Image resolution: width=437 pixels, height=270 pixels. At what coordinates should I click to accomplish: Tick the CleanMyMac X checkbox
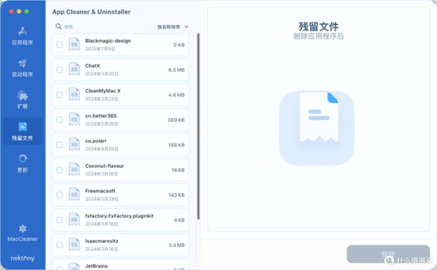(59, 95)
